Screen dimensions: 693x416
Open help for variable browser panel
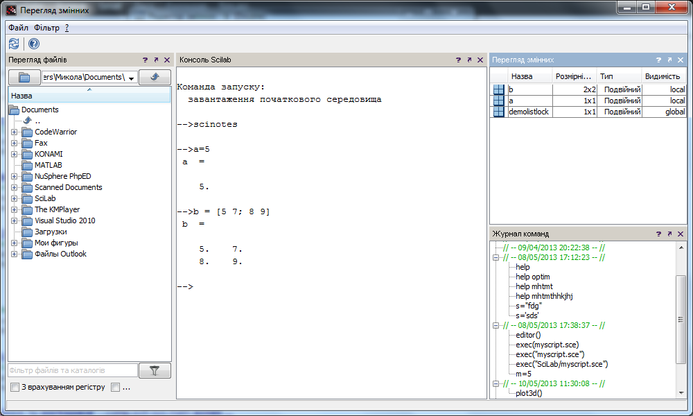click(658, 60)
